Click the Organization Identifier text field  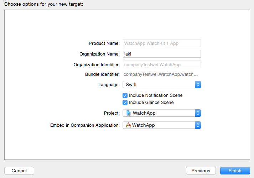point(162,65)
